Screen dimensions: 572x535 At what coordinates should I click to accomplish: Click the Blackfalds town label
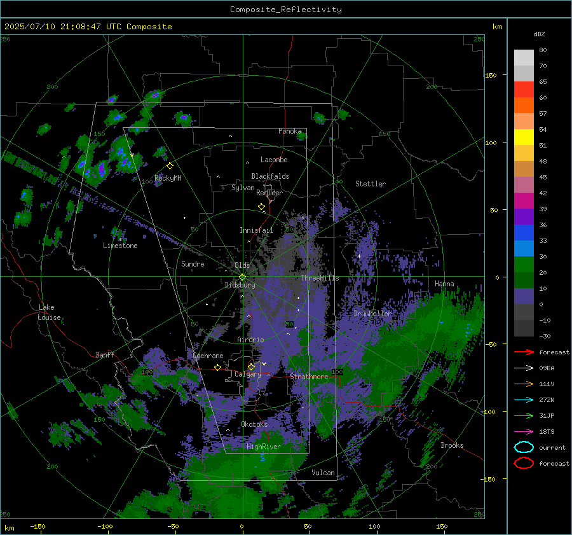tap(270, 176)
